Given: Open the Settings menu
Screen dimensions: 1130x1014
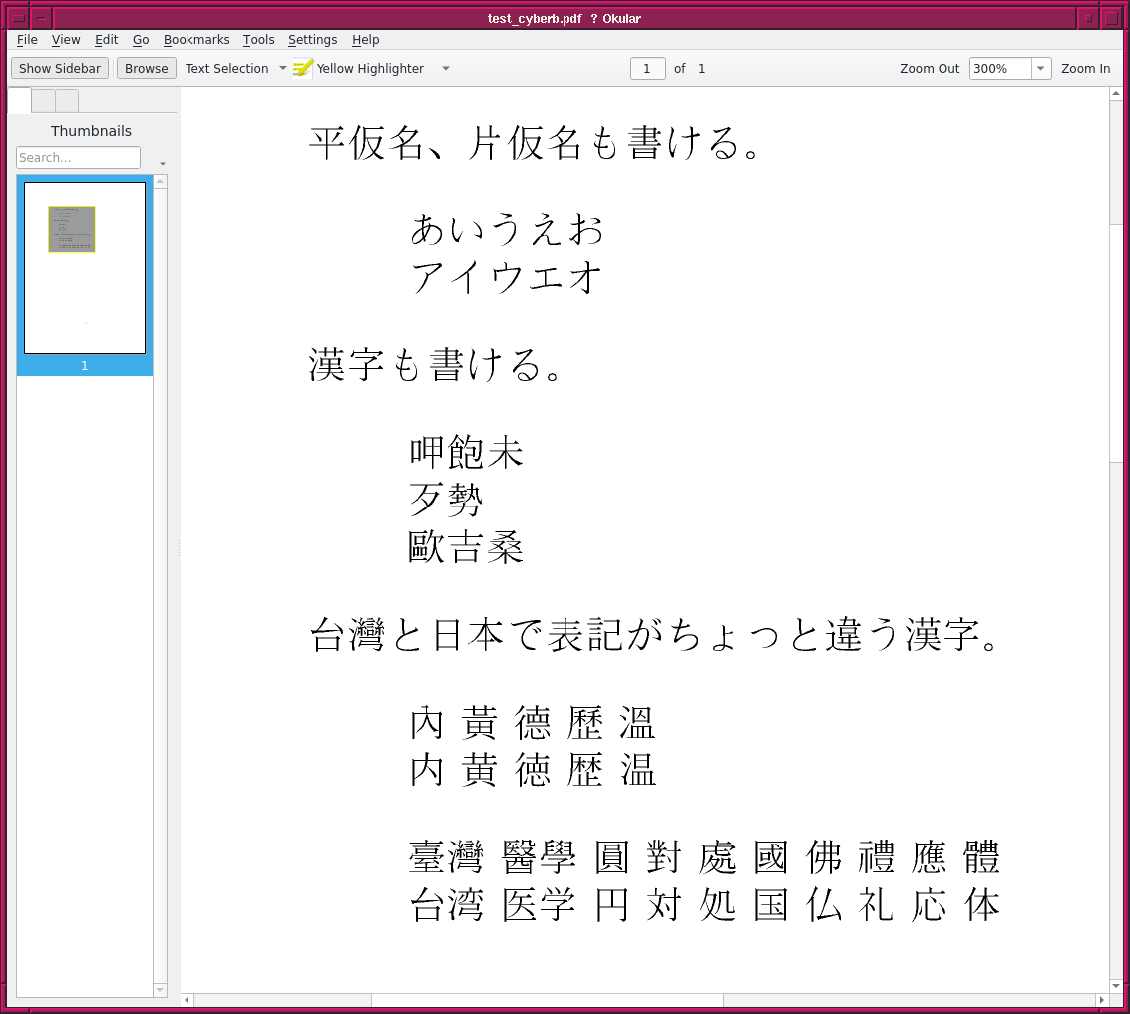Looking at the screenshot, I should tap(312, 40).
